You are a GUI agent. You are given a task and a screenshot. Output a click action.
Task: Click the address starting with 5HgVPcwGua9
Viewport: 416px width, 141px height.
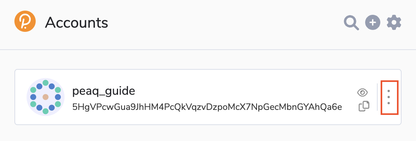click(x=207, y=107)
